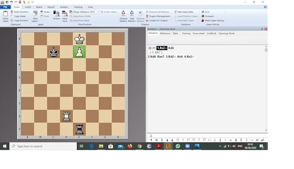Image resolution: width=294 pixels, height=169 pixels.
Task: Click the white pawn on e7
Action: pyautogui.click(x=79, y=52)
